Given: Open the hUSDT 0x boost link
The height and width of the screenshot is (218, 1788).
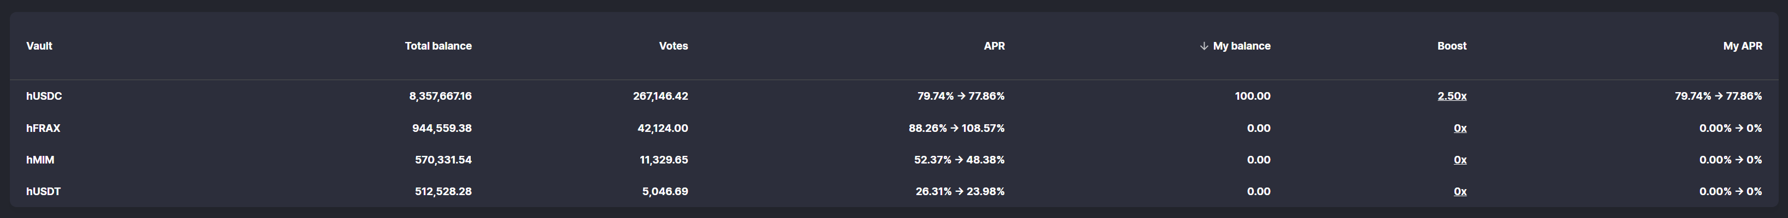Looking at the screenshot, I should tap(1460, 192).
